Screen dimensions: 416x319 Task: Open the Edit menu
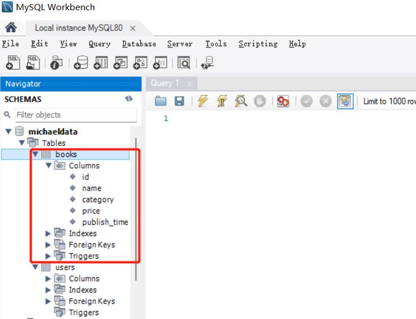[x=39, y=43]
